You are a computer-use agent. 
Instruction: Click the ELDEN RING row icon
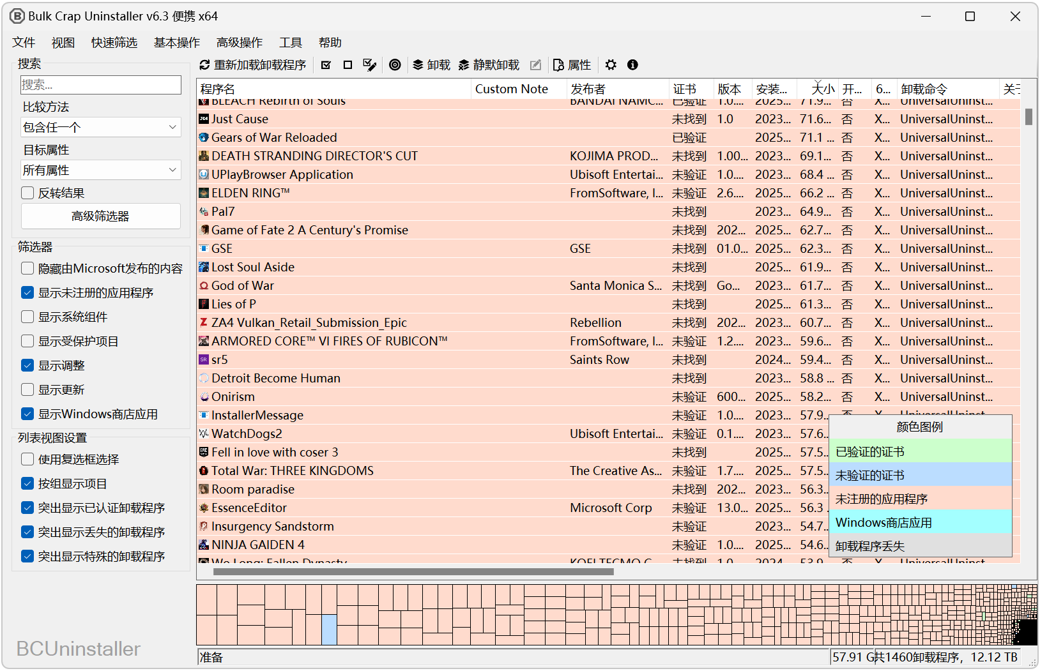(x=204, y=193)
